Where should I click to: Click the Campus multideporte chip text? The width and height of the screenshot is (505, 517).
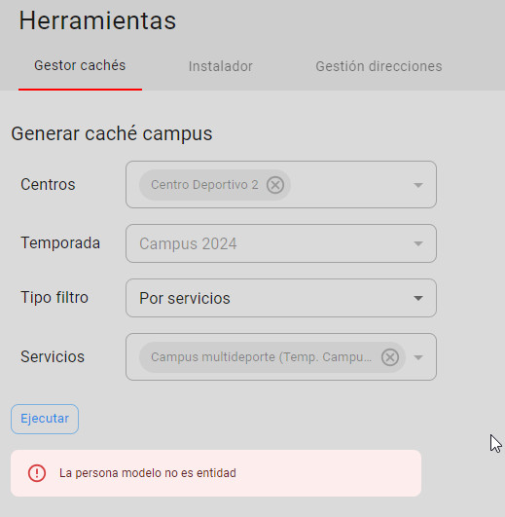pos(261,357)
